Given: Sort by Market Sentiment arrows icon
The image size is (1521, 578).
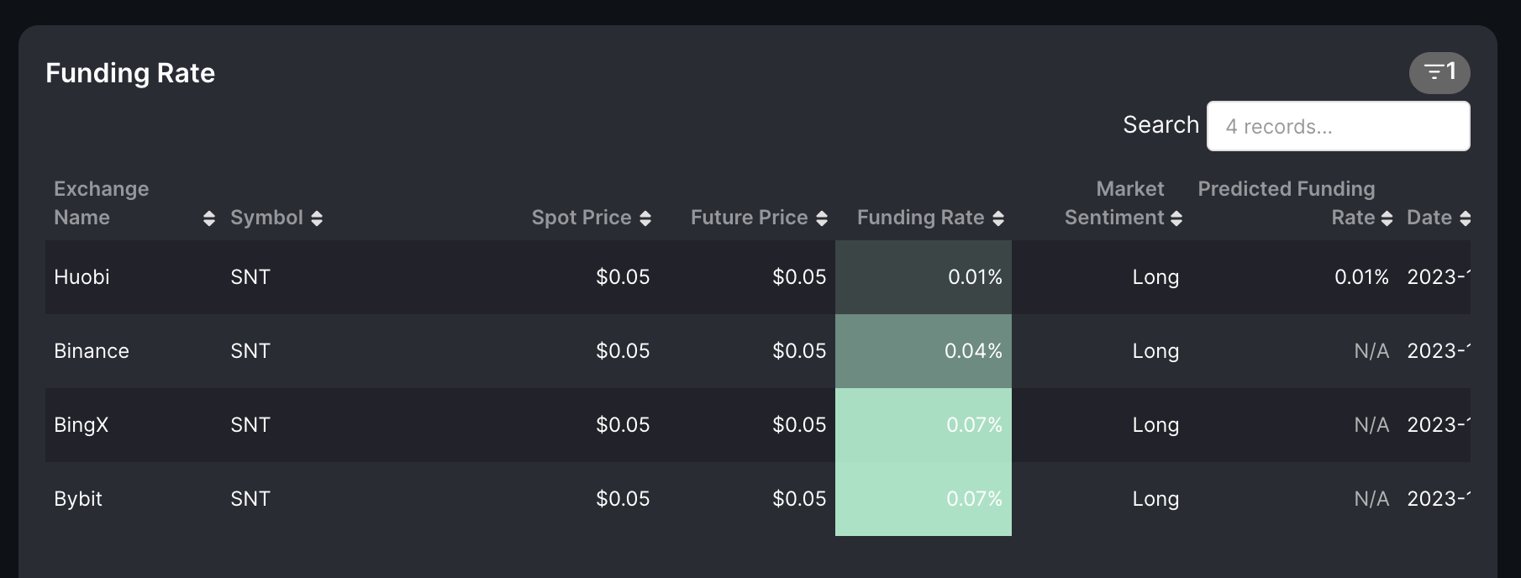Looking at the screenshot, I should (x=1176, y=218).
